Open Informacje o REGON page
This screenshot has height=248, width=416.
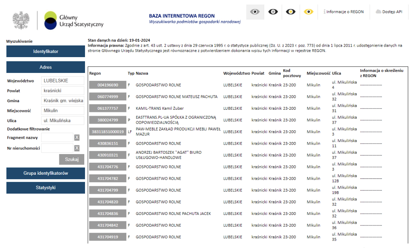click(x=343, y=12)
